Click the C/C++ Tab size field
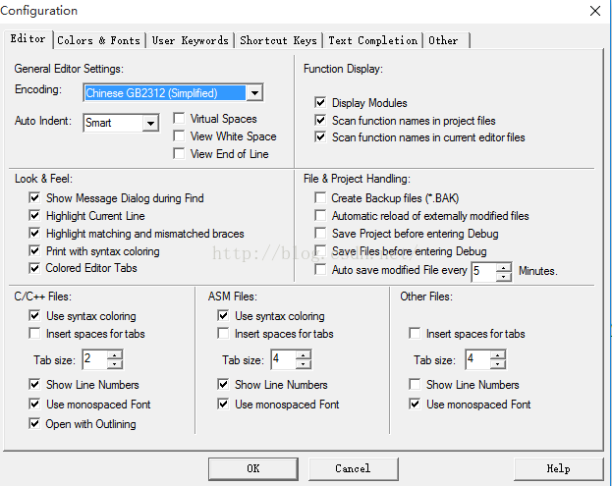Viewport: 612px width, 486px height. click(94, 359)
